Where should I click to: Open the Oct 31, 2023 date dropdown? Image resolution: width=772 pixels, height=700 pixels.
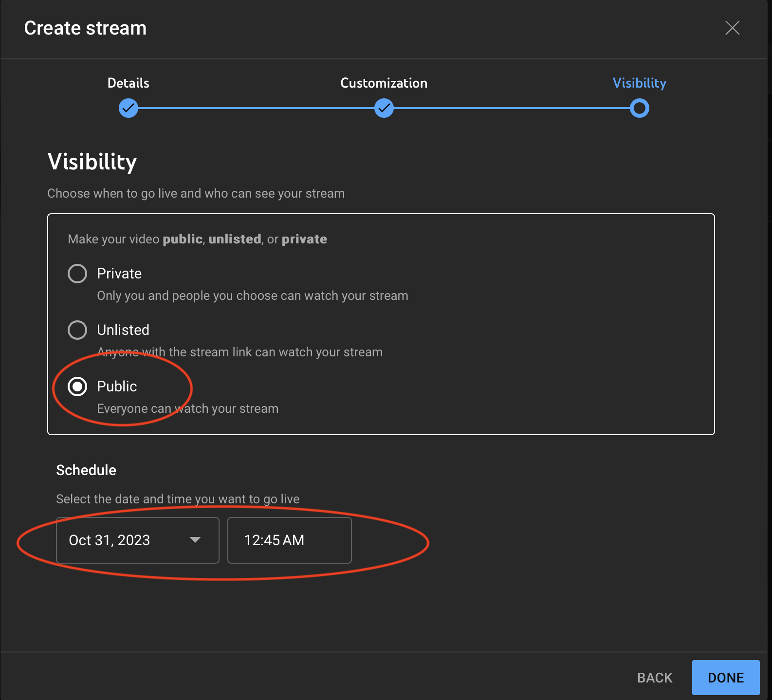[138, 540]
